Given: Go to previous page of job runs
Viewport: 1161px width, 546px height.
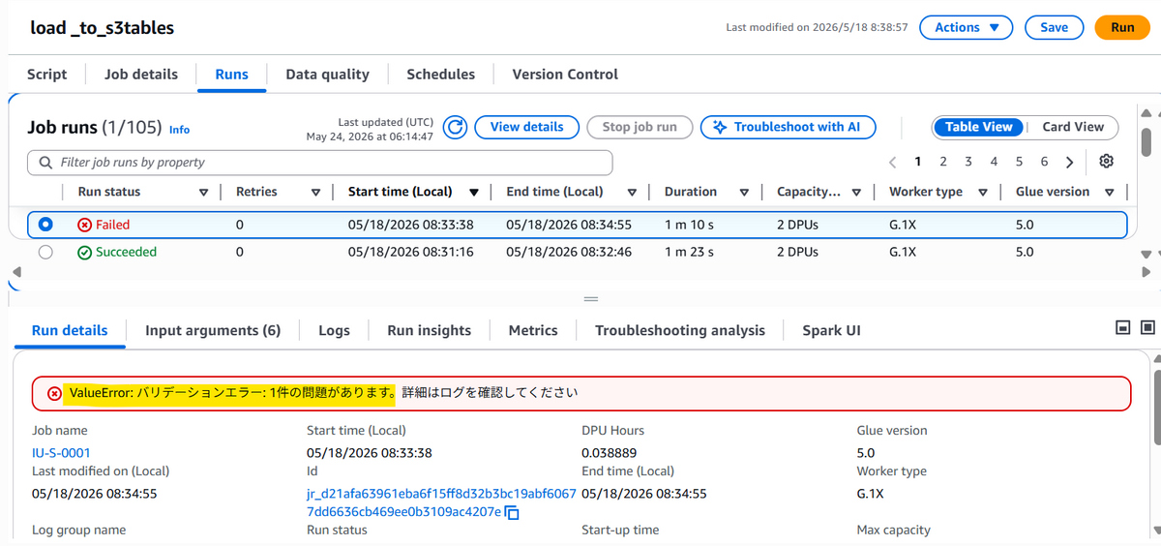Looking at the screenshot, I should pyautogui.click(x=892, y=163).
